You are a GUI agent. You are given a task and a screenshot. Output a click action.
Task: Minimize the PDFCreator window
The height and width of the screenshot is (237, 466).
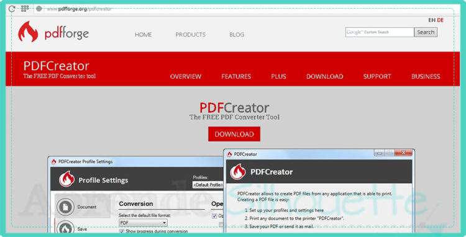(x=379, y=153)
